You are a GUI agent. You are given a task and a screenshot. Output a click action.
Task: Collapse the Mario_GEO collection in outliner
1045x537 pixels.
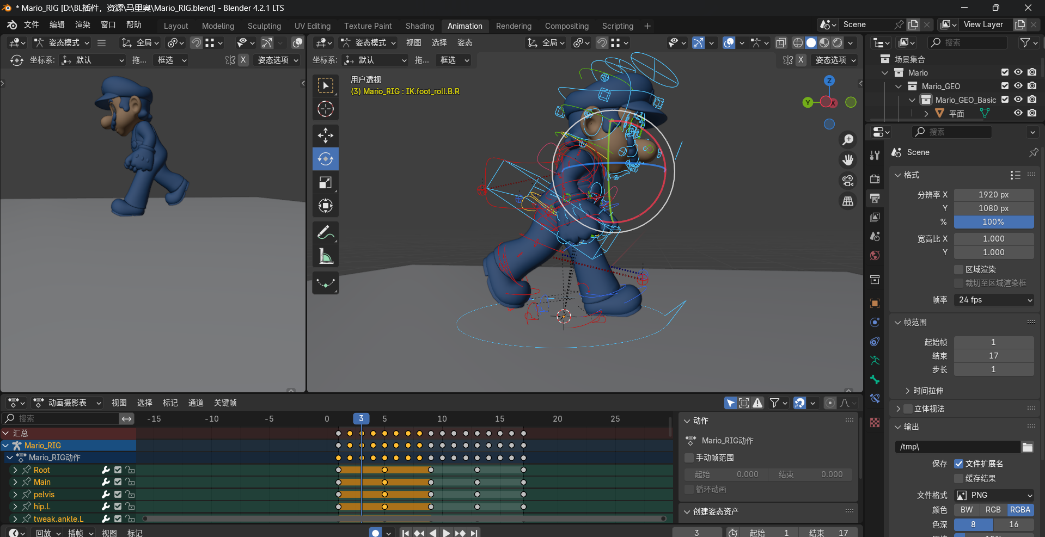[899, 86]
